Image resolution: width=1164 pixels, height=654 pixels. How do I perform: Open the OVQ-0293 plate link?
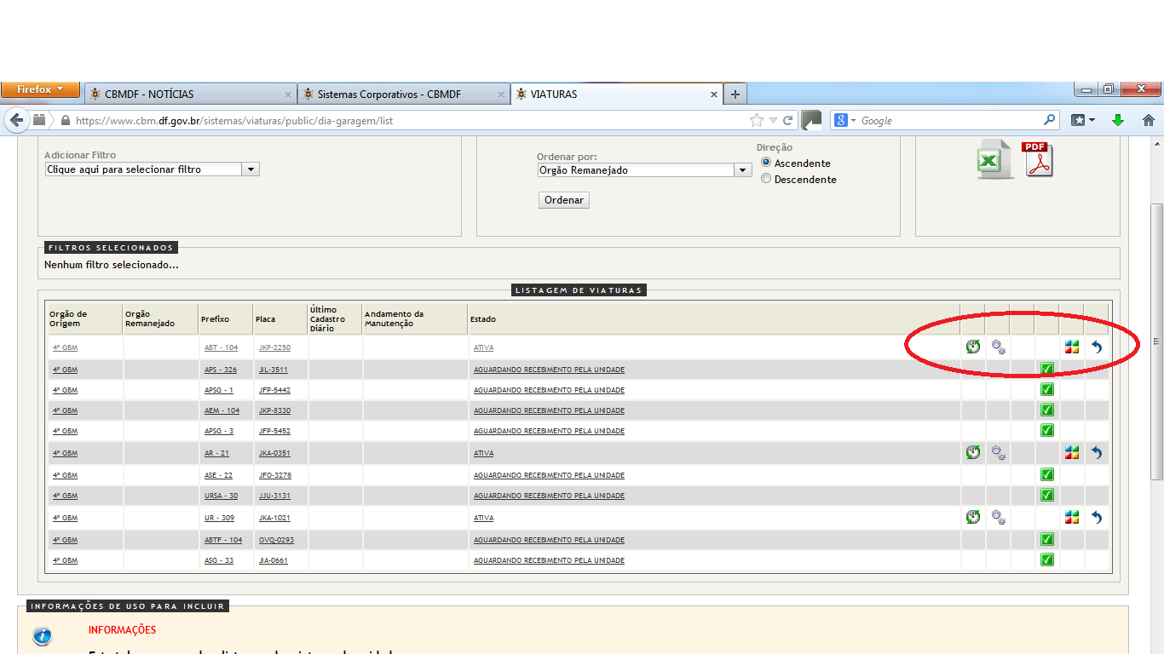pos(276,540)
